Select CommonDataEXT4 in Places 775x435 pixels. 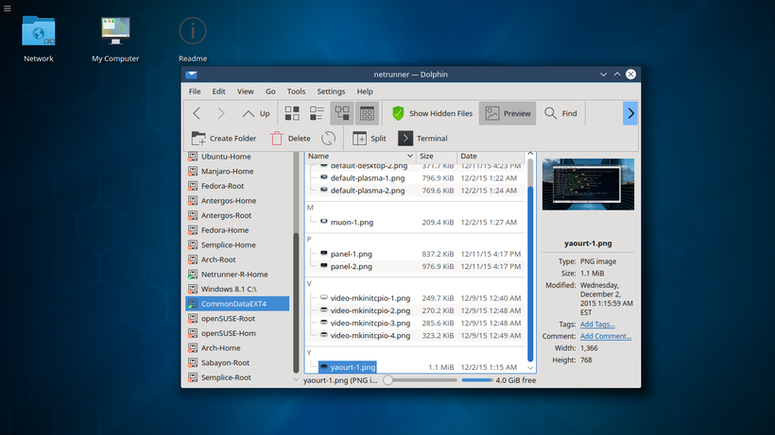pyautogui.click(x=237, y=304)
